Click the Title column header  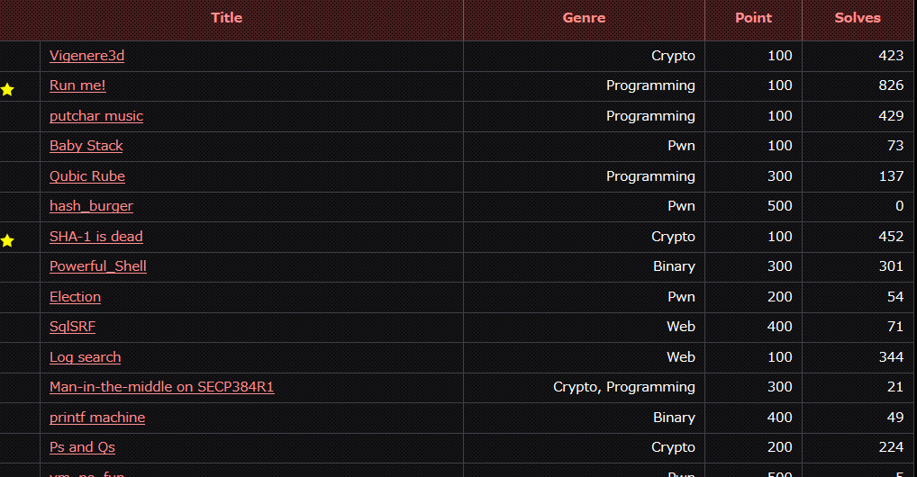click(x=227, y=17)
